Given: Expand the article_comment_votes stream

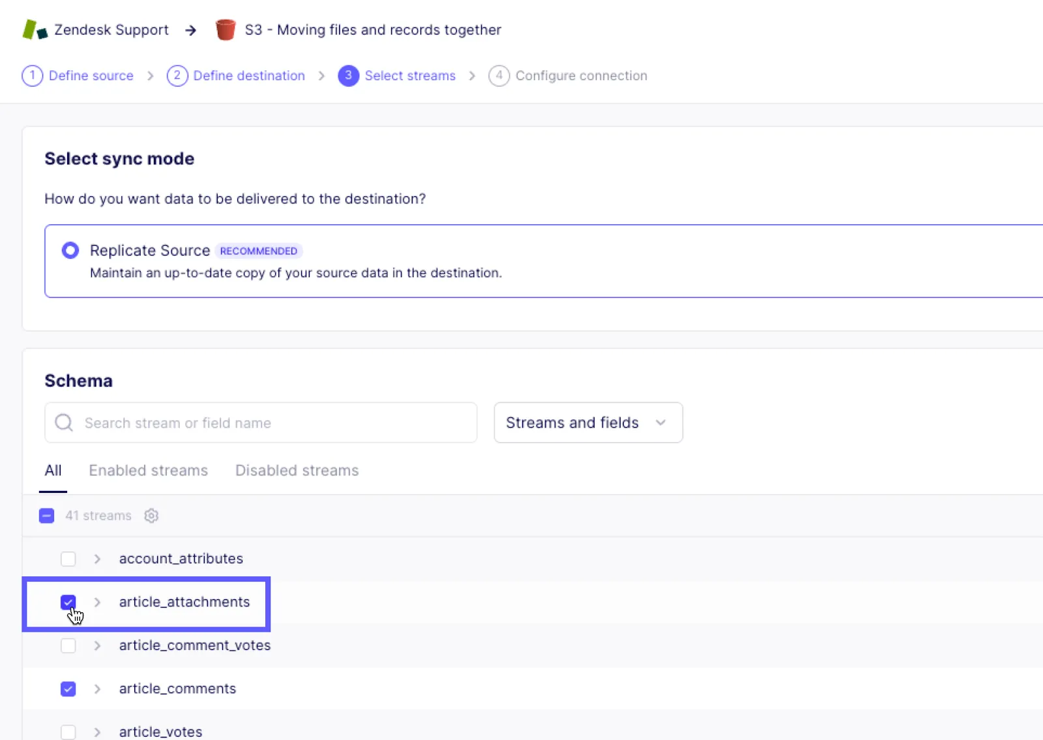Looking at the screenshot, I should (x=97, y=645).
